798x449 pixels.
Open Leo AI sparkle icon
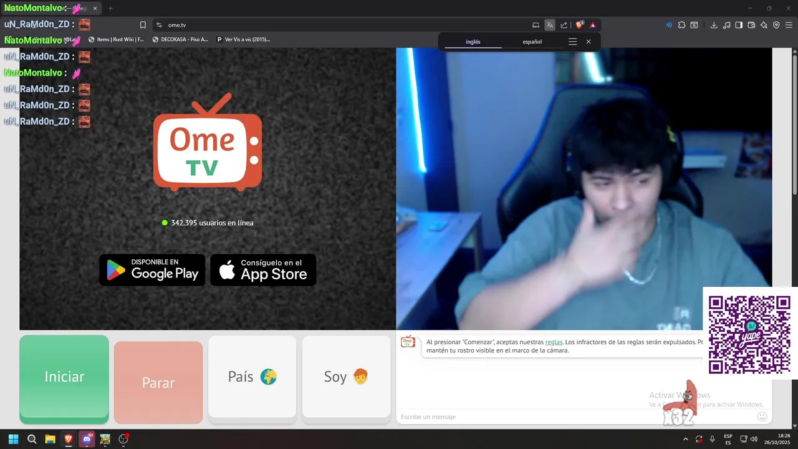764,25
